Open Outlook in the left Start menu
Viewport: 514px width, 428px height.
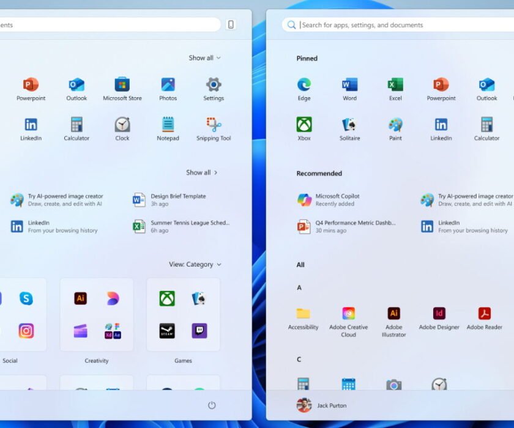coord(76,89)
